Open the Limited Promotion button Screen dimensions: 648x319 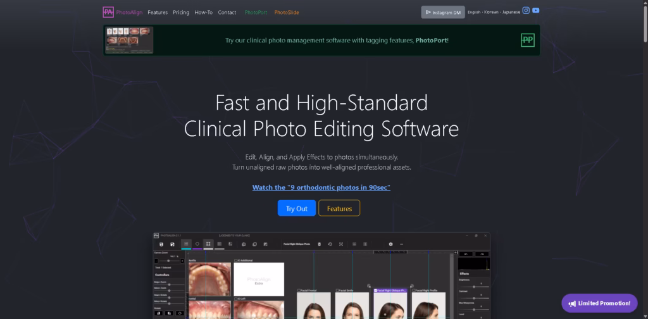click(x=599, y=303)
